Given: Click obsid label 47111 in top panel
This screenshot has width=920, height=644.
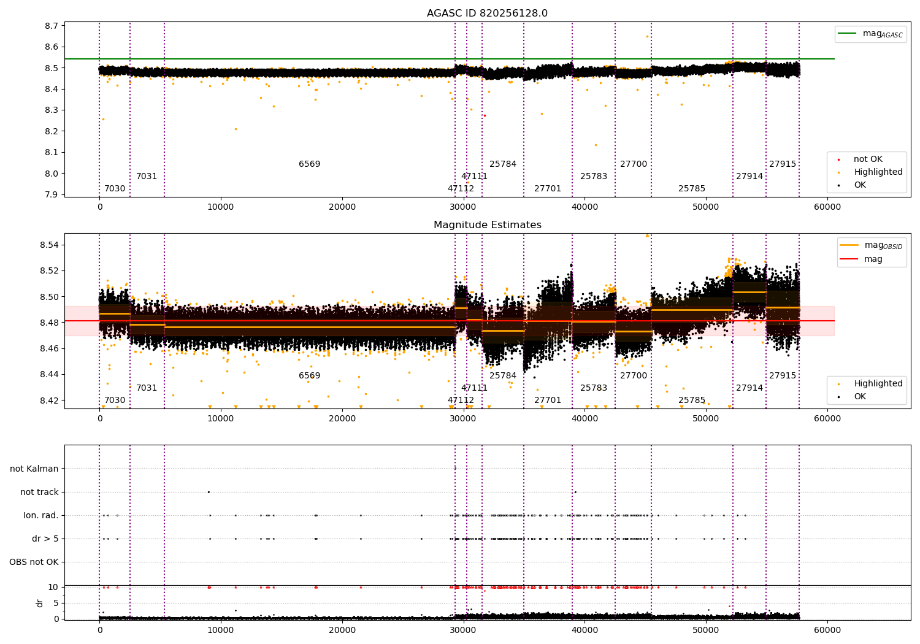Looking at the screenshot, I should (x=475, y=177).
